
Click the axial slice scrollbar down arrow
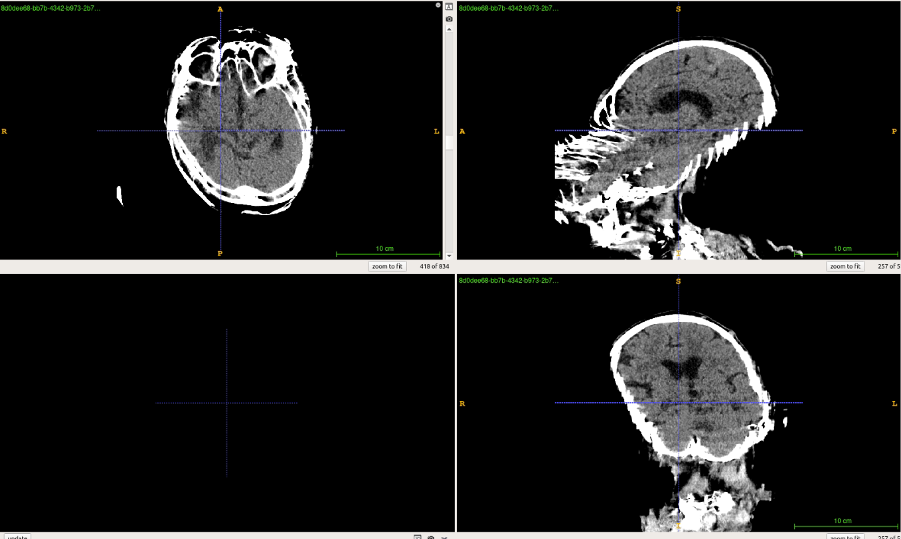click(x=449, y=256)
